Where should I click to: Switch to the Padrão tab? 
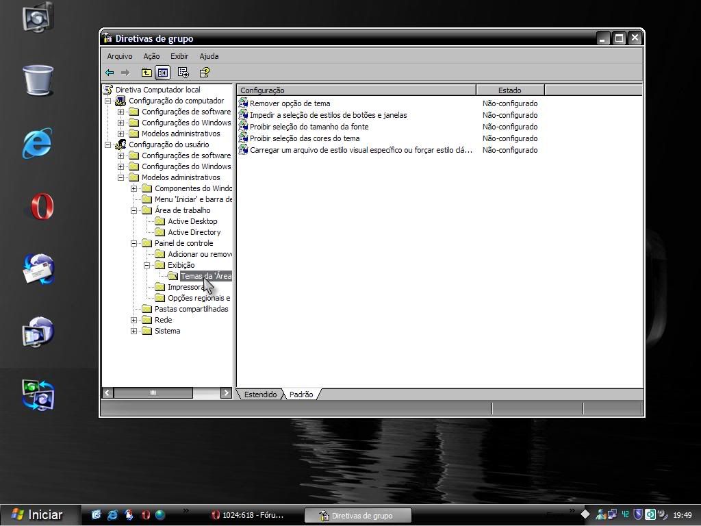point(301,394)
